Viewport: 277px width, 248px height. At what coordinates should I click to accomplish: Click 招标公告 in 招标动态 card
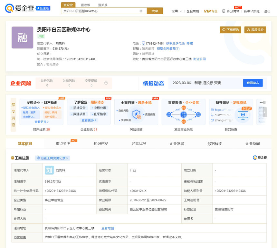pos(79,108)
